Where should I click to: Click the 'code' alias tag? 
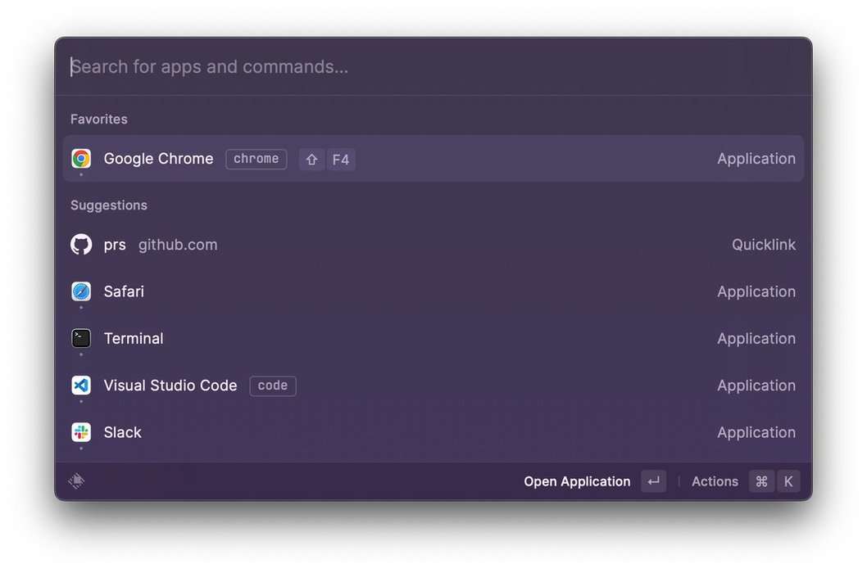pyautogui.click(x=273, y=386)
